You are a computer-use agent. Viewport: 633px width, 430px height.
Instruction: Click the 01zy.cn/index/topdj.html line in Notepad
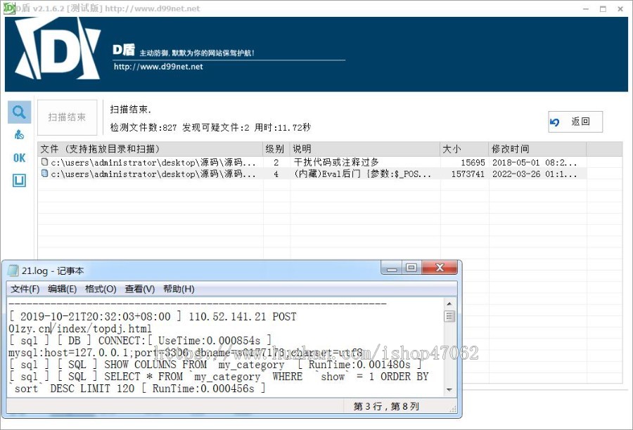click(x=80, y=328)
